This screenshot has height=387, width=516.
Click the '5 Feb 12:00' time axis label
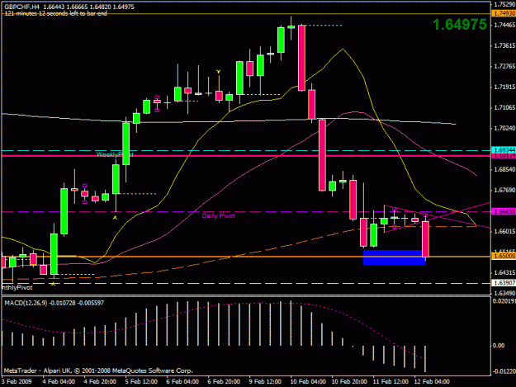[141, 382]
